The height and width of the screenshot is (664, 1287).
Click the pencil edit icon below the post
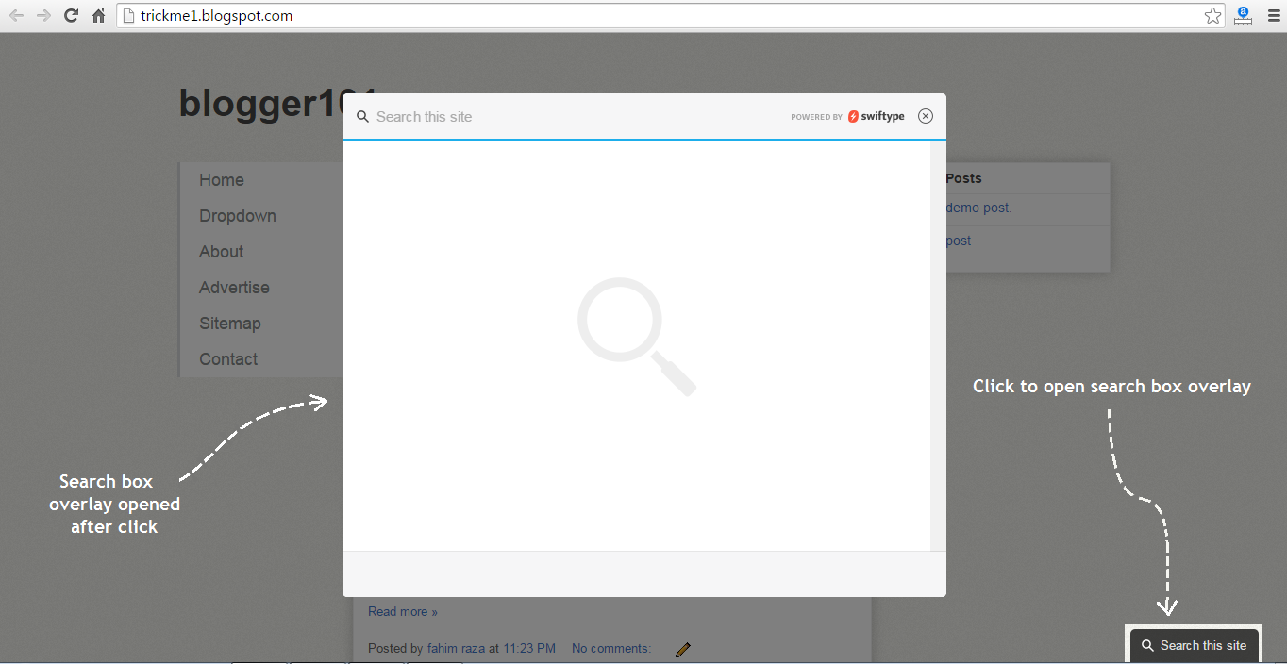(682, 648)
